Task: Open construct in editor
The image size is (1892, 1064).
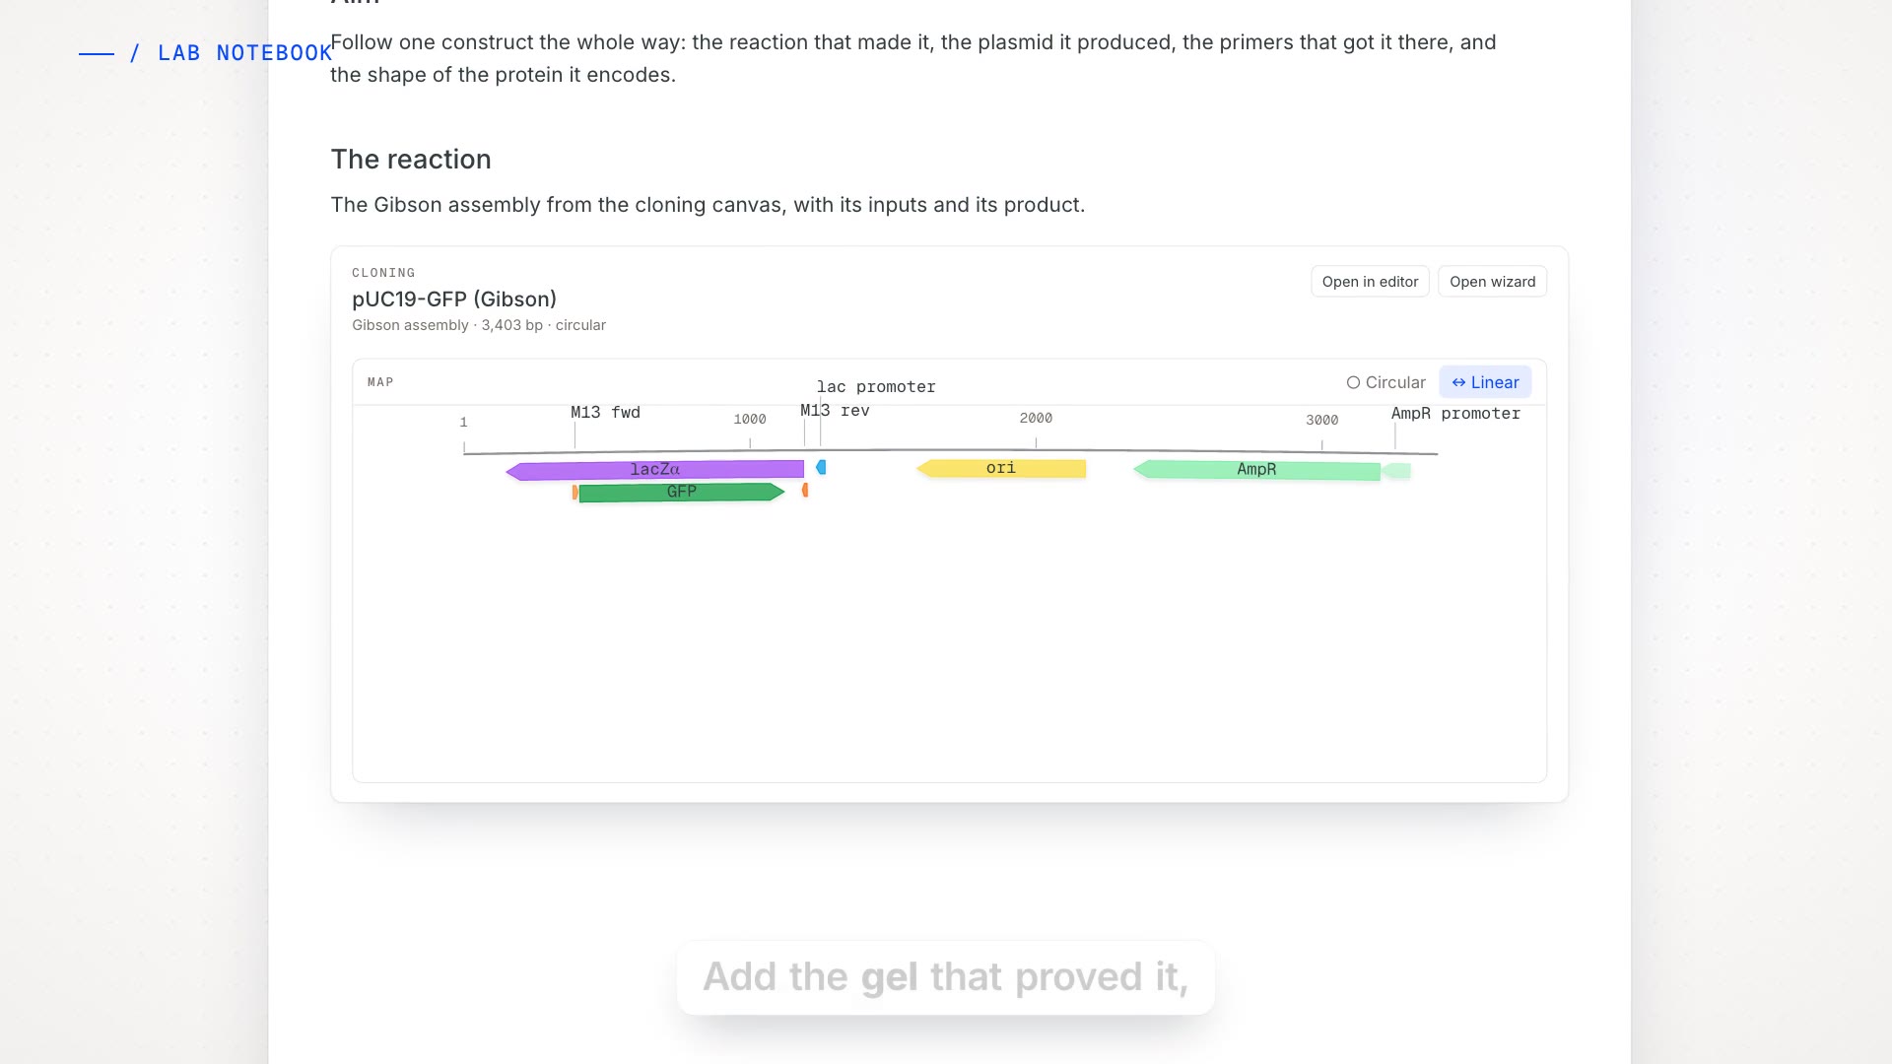Action: (x=1370, y=282)
